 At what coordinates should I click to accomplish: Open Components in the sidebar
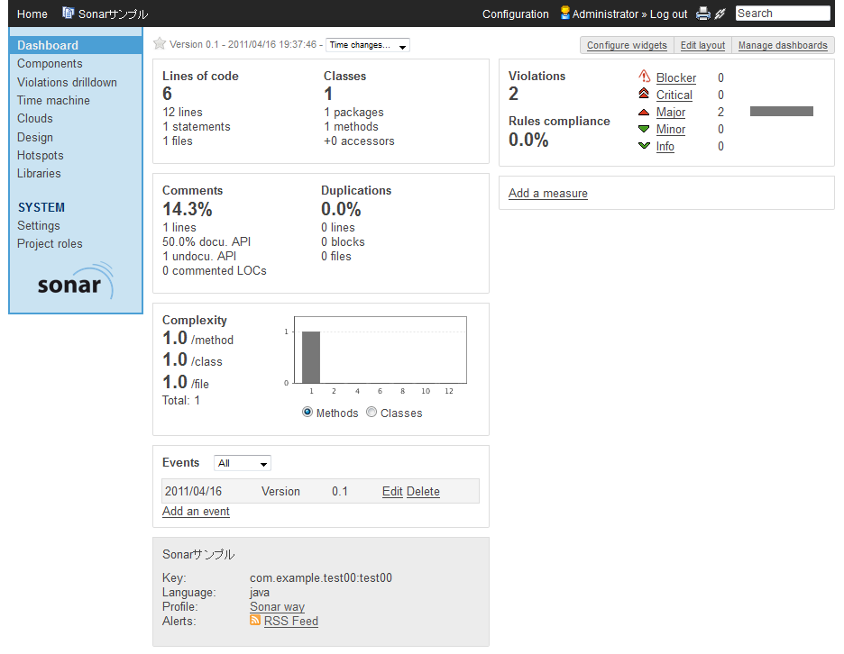tap(50, 63)
